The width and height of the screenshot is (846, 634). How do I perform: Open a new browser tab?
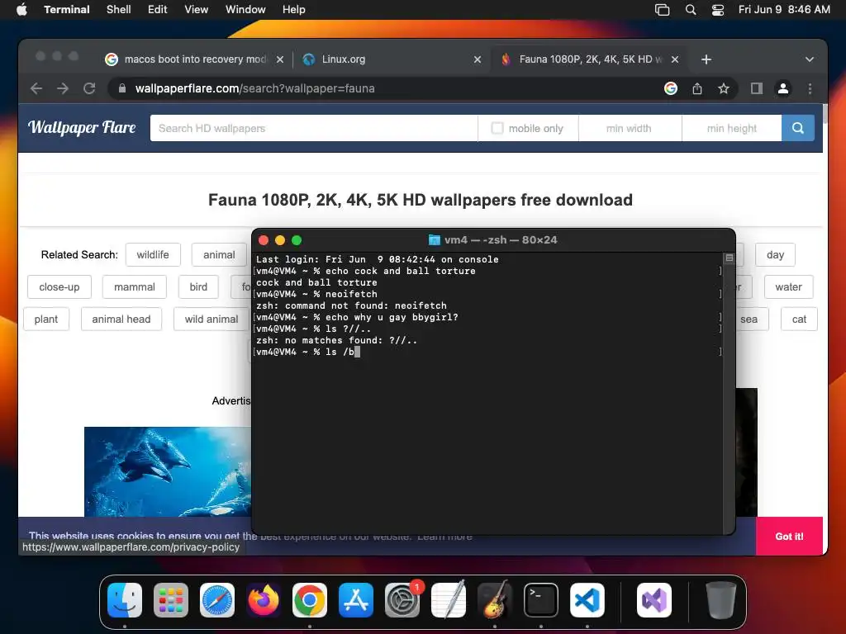click(706, 59)
